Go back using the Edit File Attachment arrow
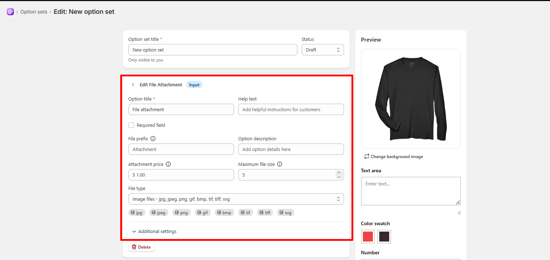The image size is (550, 260). click(133, 85)
